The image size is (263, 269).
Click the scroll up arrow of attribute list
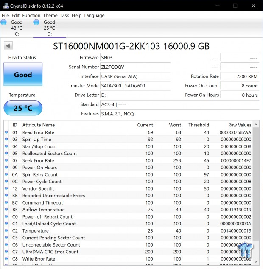256,124
